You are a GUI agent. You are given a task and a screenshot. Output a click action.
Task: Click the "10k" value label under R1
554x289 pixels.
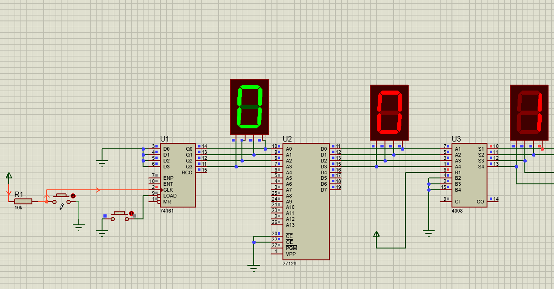pos(18,208)
